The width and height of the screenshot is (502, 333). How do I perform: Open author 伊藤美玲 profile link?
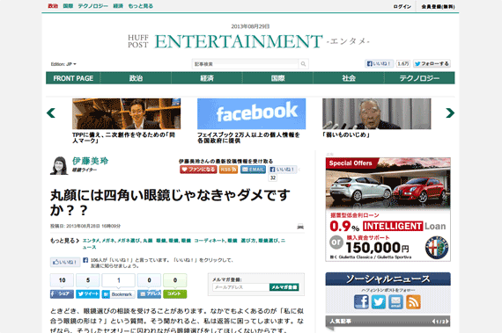91,161
